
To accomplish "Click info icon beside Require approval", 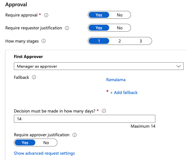I will [x=46, y=15].
